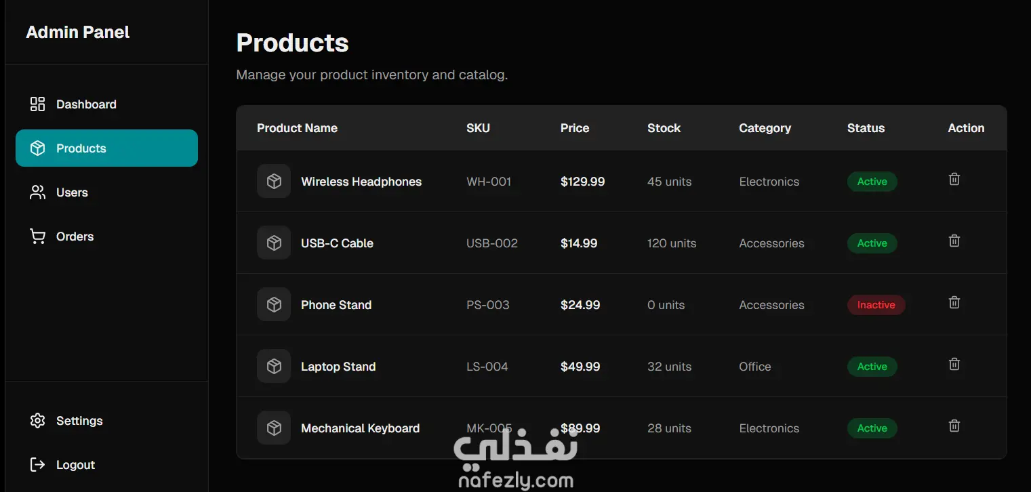This screenshot has height=492, width=1031.
Task: Click the Inactive status badge for Phone Stand
Action: [876, 305]
